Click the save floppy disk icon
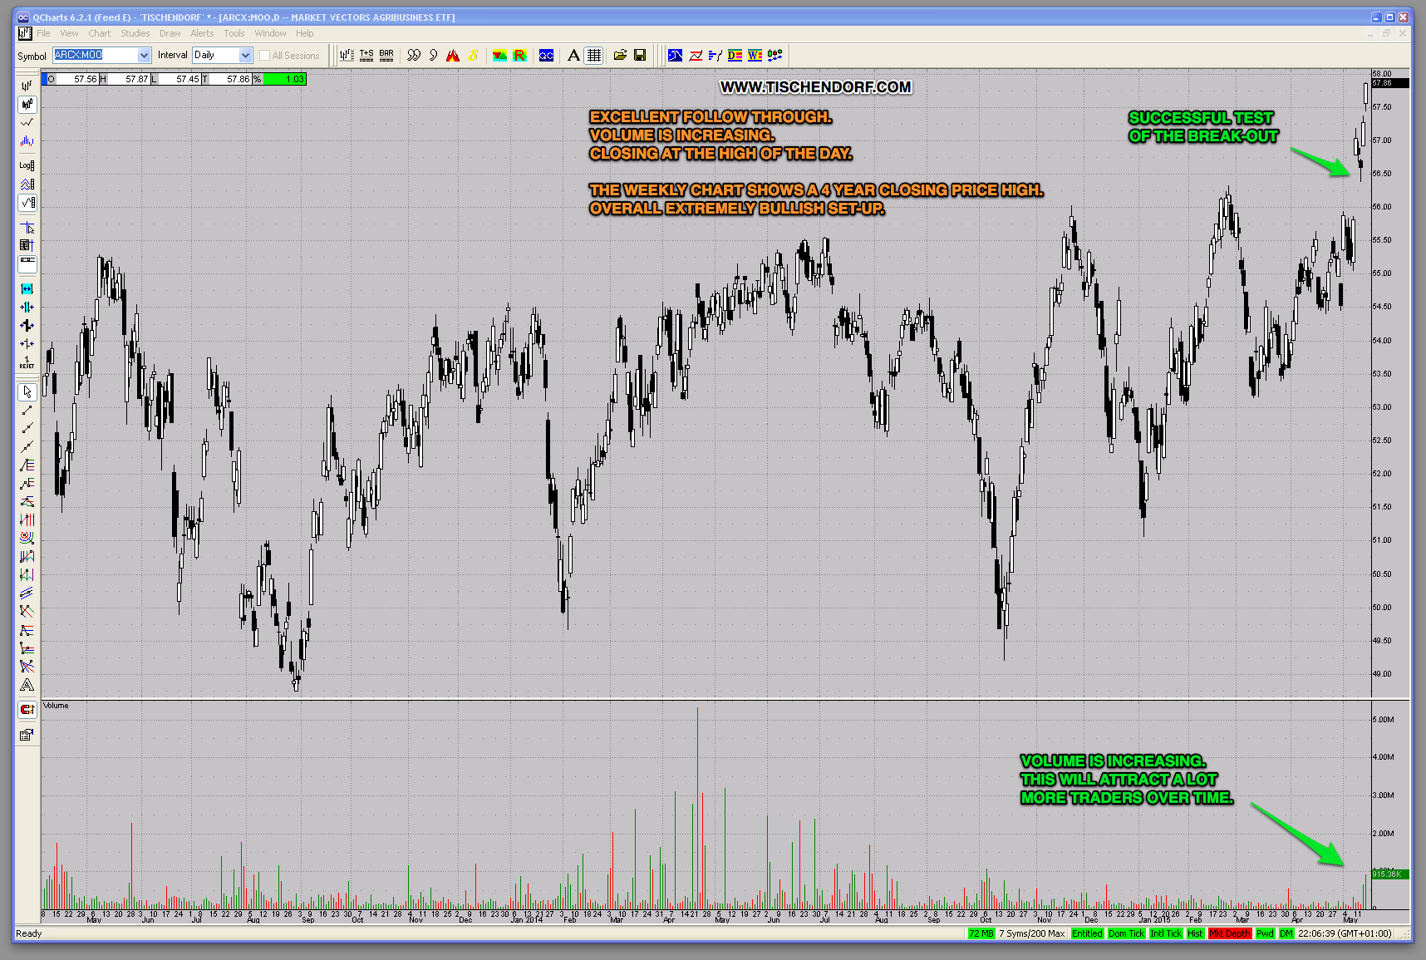The width and height of the screenshot is (1426, 960). tap(640, 56)
